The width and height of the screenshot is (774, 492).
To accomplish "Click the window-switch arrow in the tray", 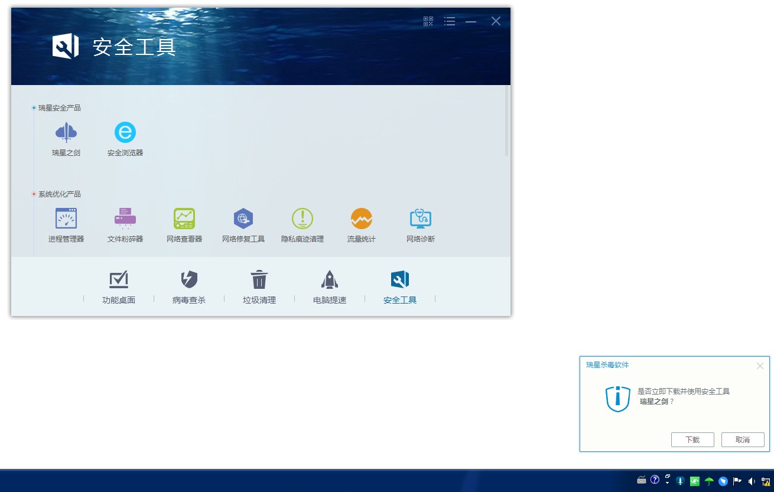I will [668, 480].
